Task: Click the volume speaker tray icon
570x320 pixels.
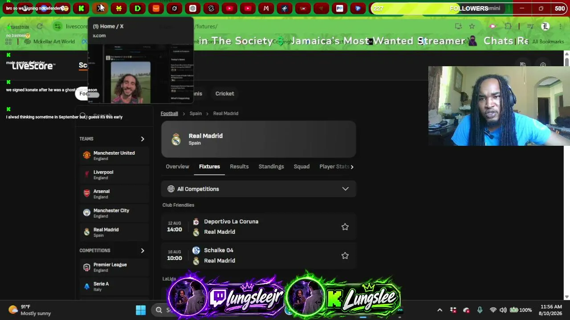Action: coord(503,310)
